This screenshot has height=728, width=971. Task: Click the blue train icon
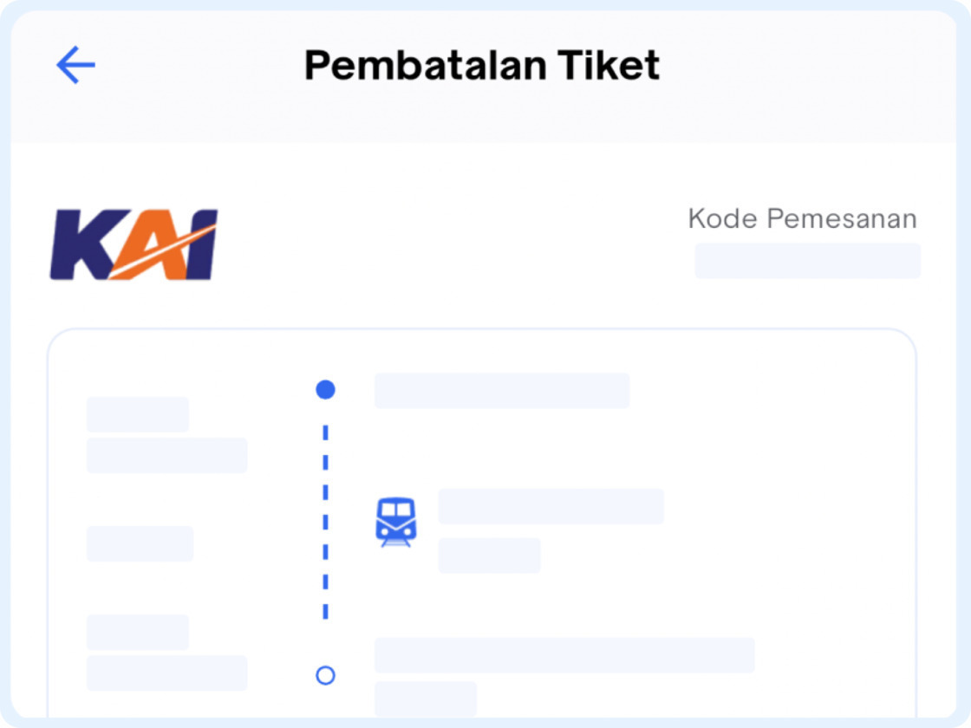[x=397, y=521]
